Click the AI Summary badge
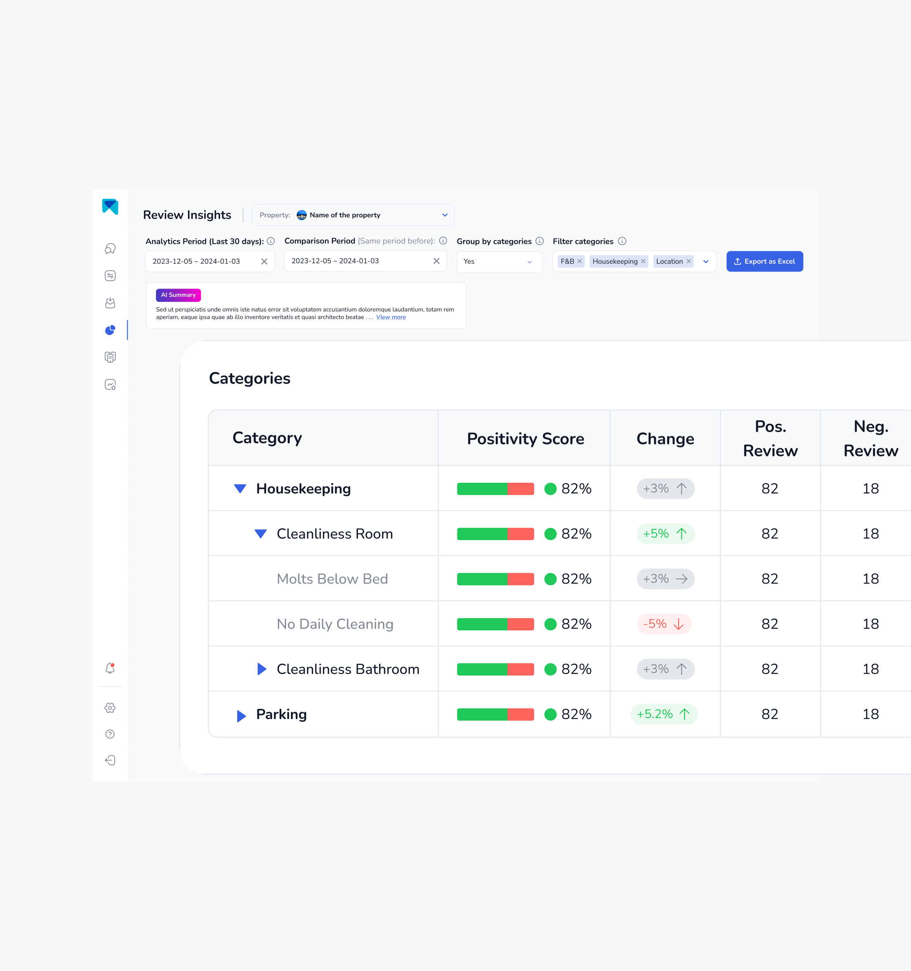Viewport: 911px width, 971px height. point(178,295)
